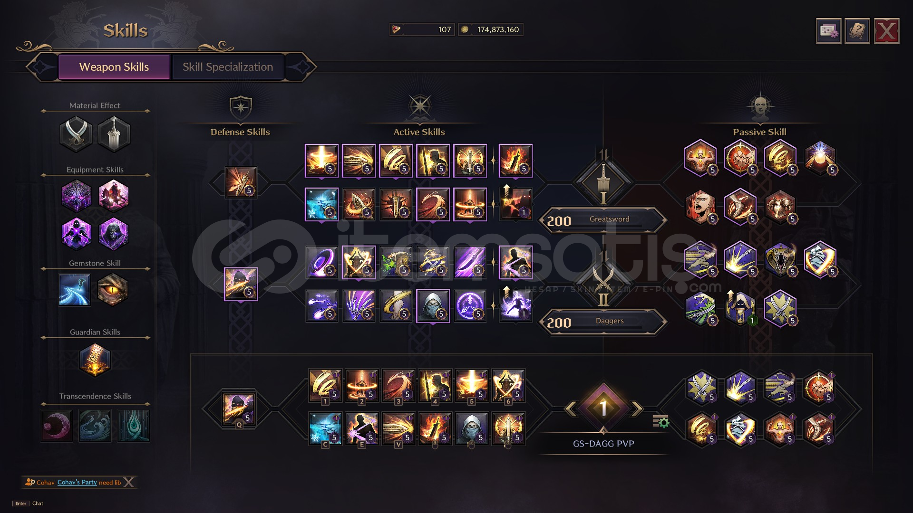Select the Weapon Skills tab

point(114,67)
